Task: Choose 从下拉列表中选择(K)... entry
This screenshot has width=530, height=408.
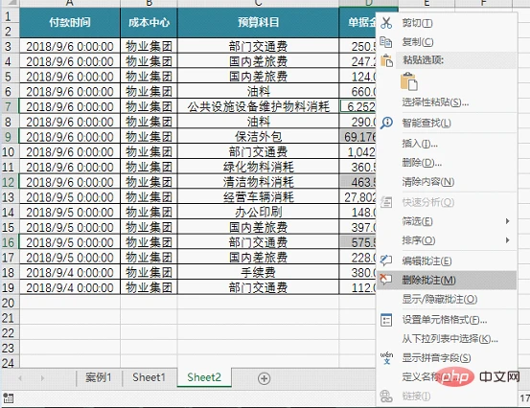Action: coord(449,338)
